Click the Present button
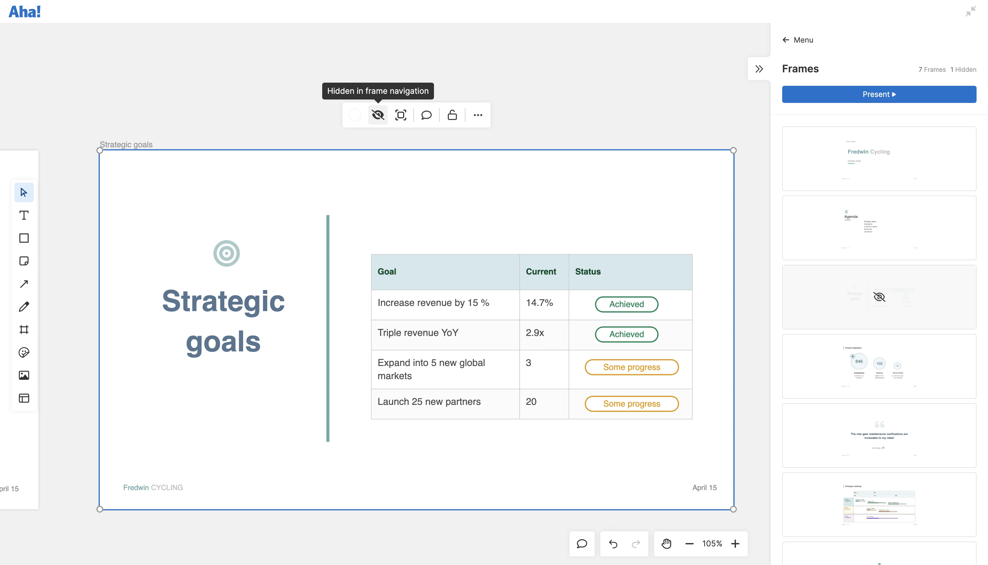Viewport: 988px width, 565px height. (879, 94)
